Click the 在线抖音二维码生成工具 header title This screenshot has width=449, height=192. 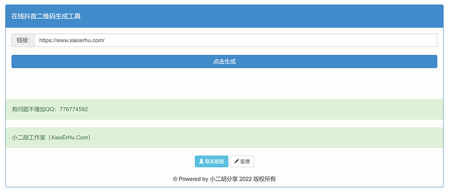46,16
